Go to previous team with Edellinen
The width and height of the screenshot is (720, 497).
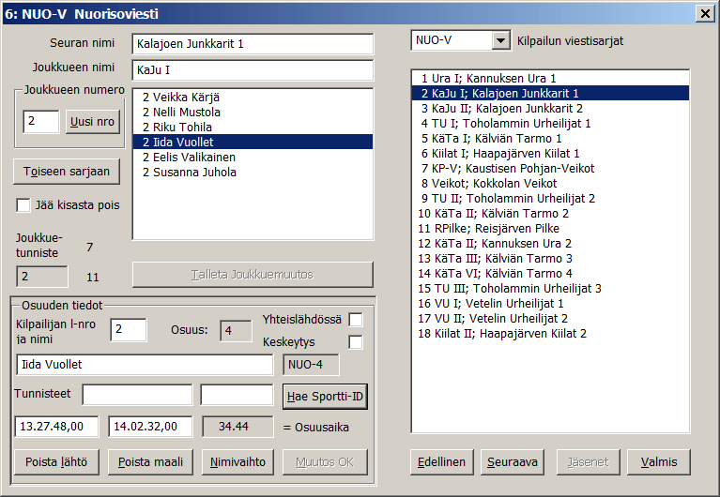point(442,461)
